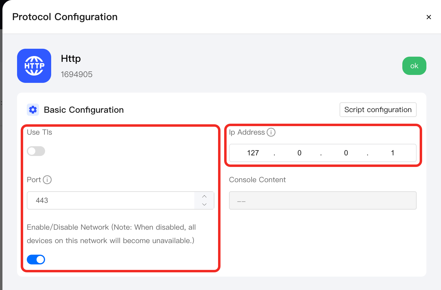Select the last IP octet showing 1
Viewport: 441px width, 290px height.
pos(393,153)
